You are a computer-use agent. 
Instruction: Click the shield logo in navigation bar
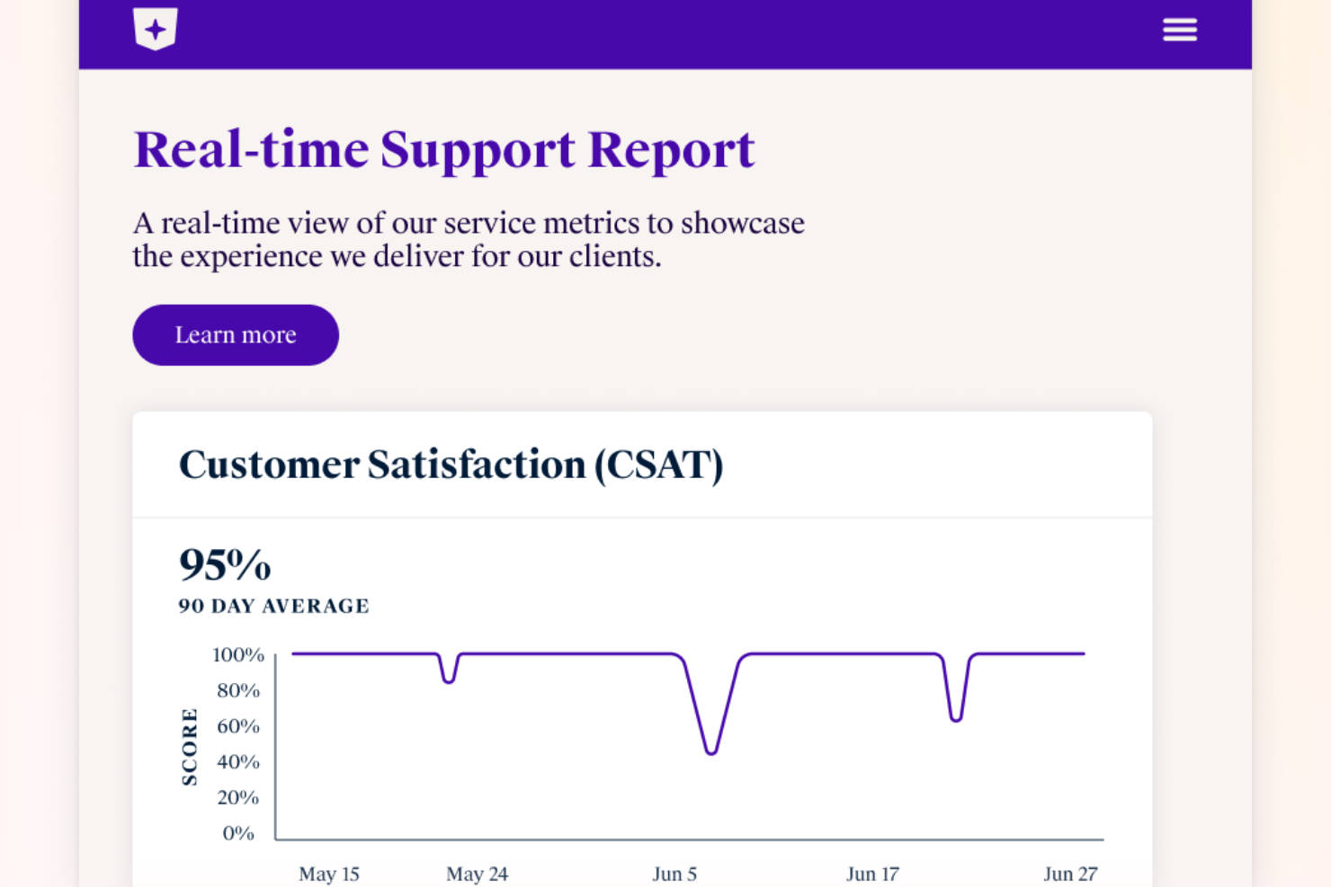156,28
